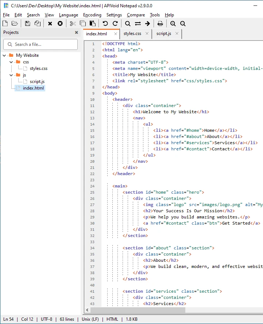This screenshot has height=324, width=263.
Task: Open the Tools menu
Action: pos(155,15)
